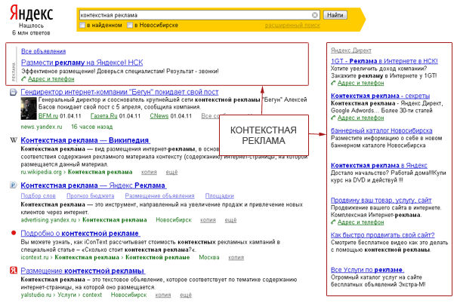Viewport: 457px width, 303px height.
Task: Open the Газета.Ru news source link
Action: (x=103, y=116)
